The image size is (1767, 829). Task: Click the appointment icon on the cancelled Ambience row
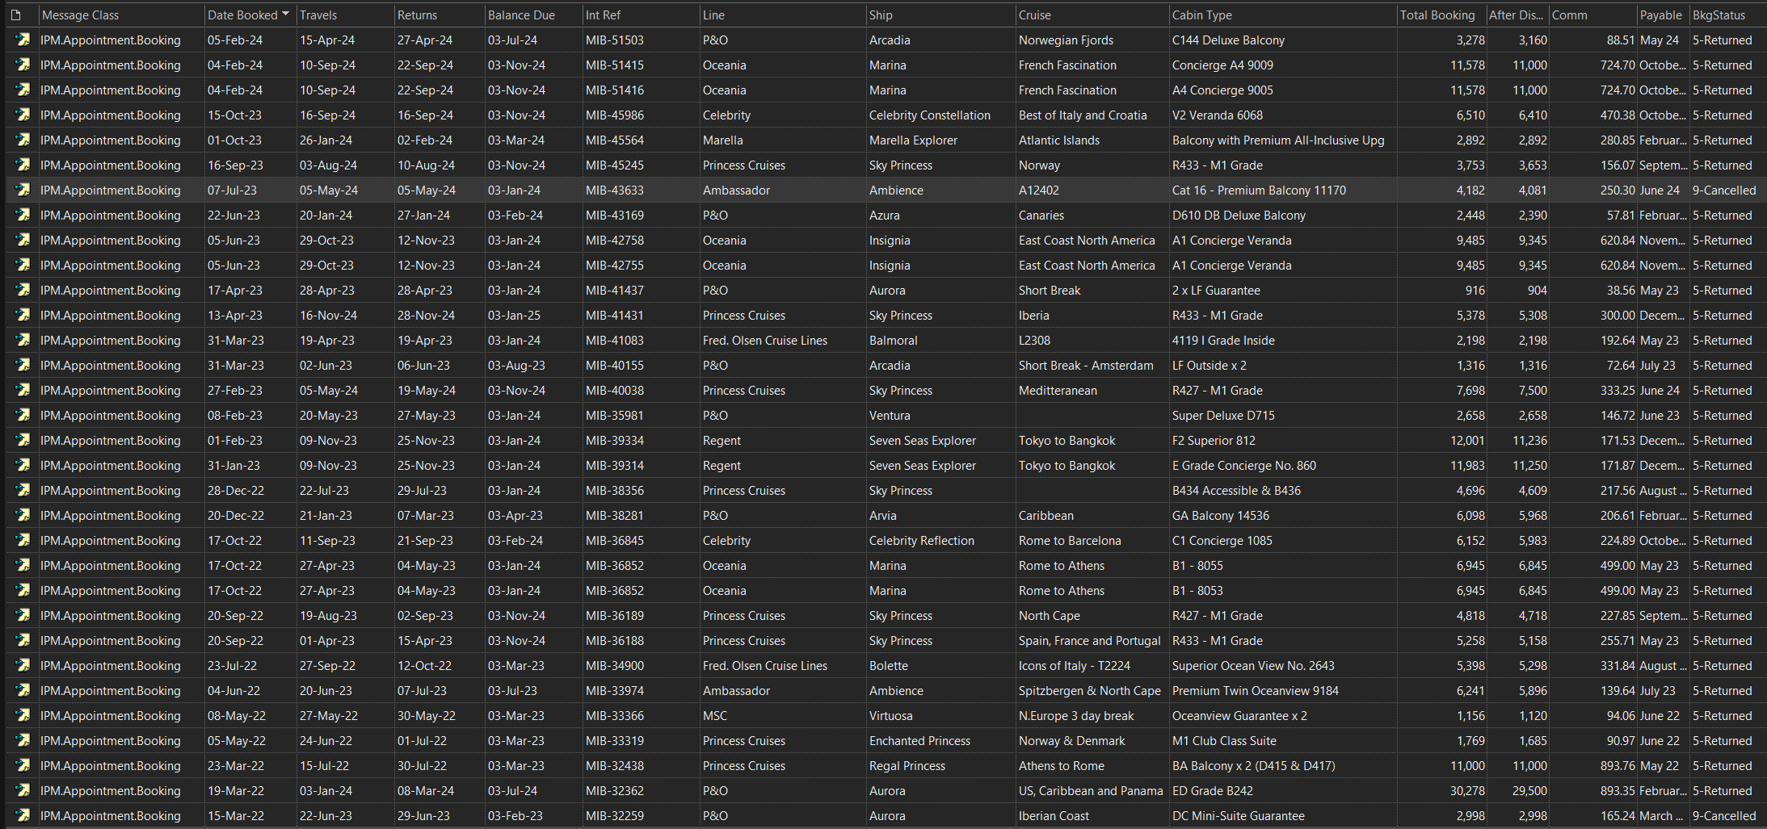pyautogui.click(x=22, y=190)
